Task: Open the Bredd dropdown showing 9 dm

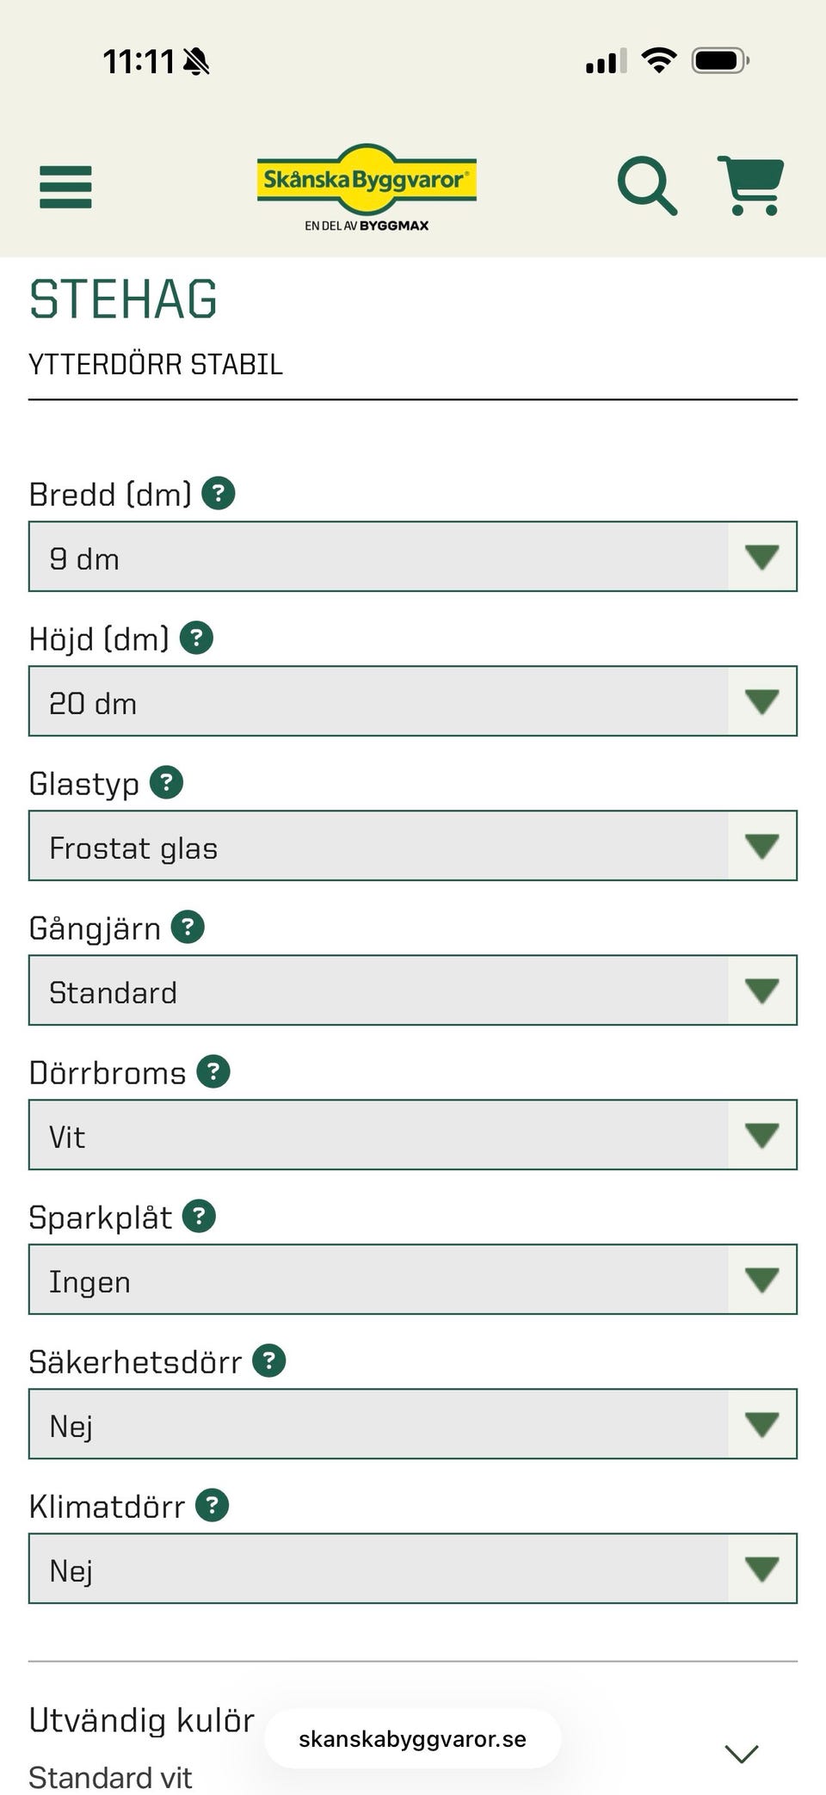Action: coord(413,557)
